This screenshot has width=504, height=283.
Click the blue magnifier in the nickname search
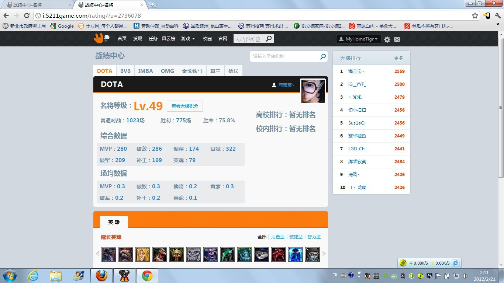323,56
